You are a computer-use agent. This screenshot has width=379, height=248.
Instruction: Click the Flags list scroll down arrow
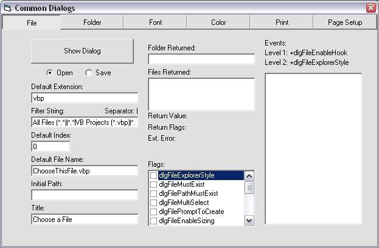pos(249,221)
